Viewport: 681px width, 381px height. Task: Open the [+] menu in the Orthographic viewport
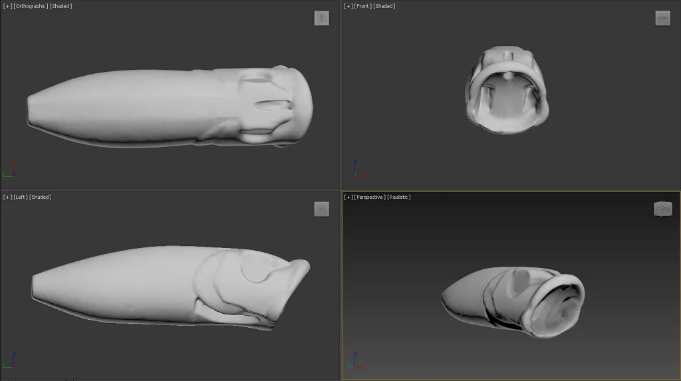[x=7, y=6]
